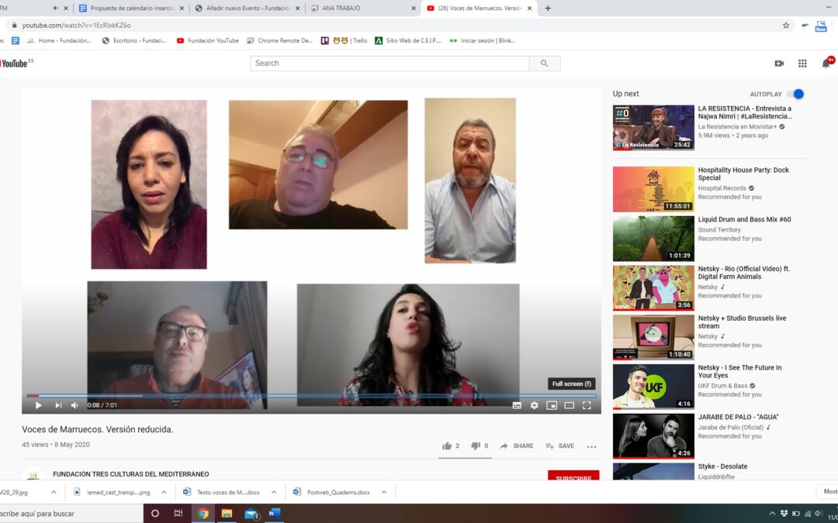The image size is (838, 523).
Task: Expand options for iemed_cast_transp png download
Action: (x=164, y=492)
